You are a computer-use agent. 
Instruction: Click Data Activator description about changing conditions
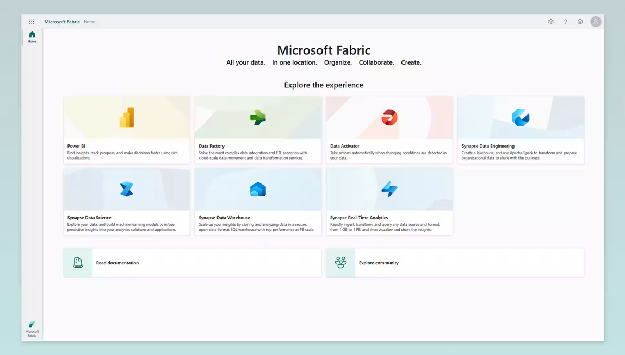(x=388, y=155)
